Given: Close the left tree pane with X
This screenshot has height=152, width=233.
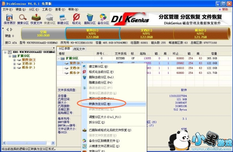Looking at the screenshot, I should [54, 48].
